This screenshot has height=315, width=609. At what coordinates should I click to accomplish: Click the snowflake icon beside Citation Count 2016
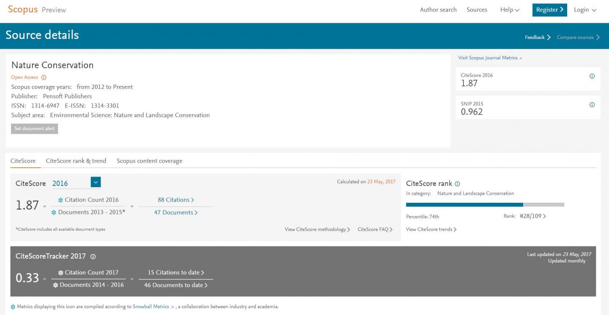tap(60, 200)
